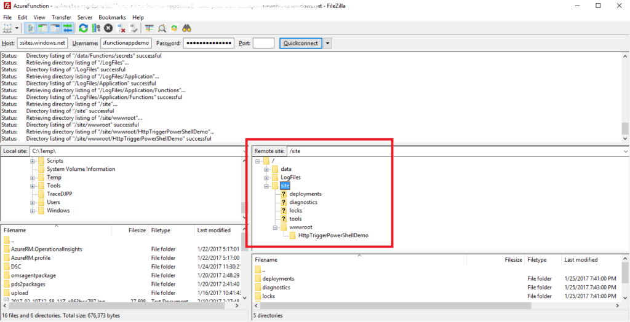Open the Site Manager icon
This screenshot has width=630, height=322.
[8, 28]
